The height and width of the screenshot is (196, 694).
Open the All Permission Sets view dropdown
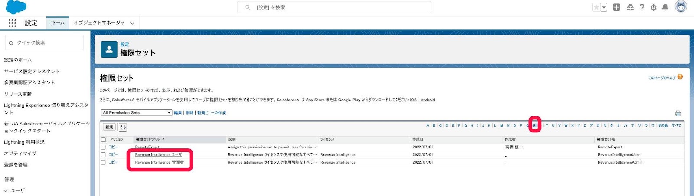click(137, 112)
